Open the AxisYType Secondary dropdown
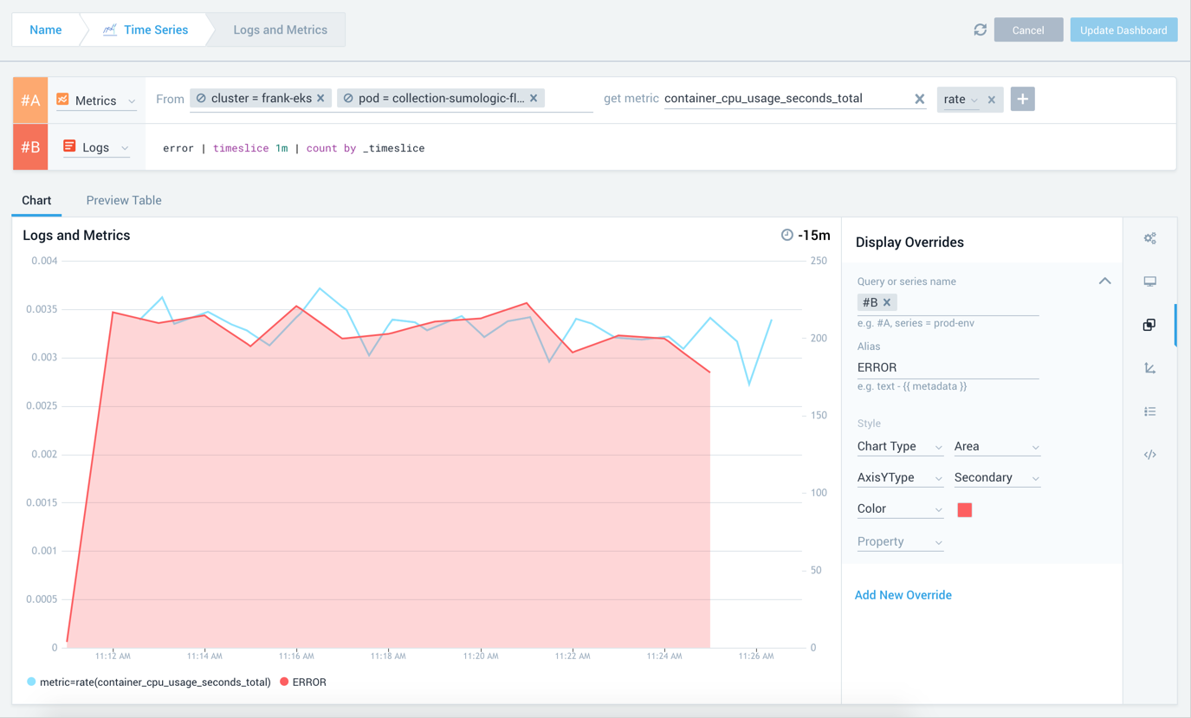This screenshot has height=718, width=1191. 996,477
